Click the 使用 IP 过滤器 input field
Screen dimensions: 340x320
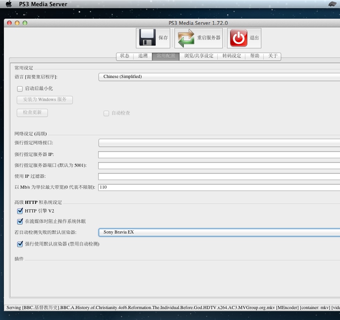click(219, 177)
